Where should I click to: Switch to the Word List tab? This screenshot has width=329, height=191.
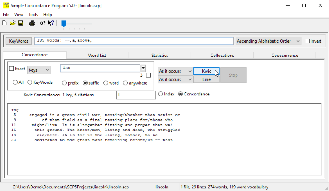coord(97,56)
